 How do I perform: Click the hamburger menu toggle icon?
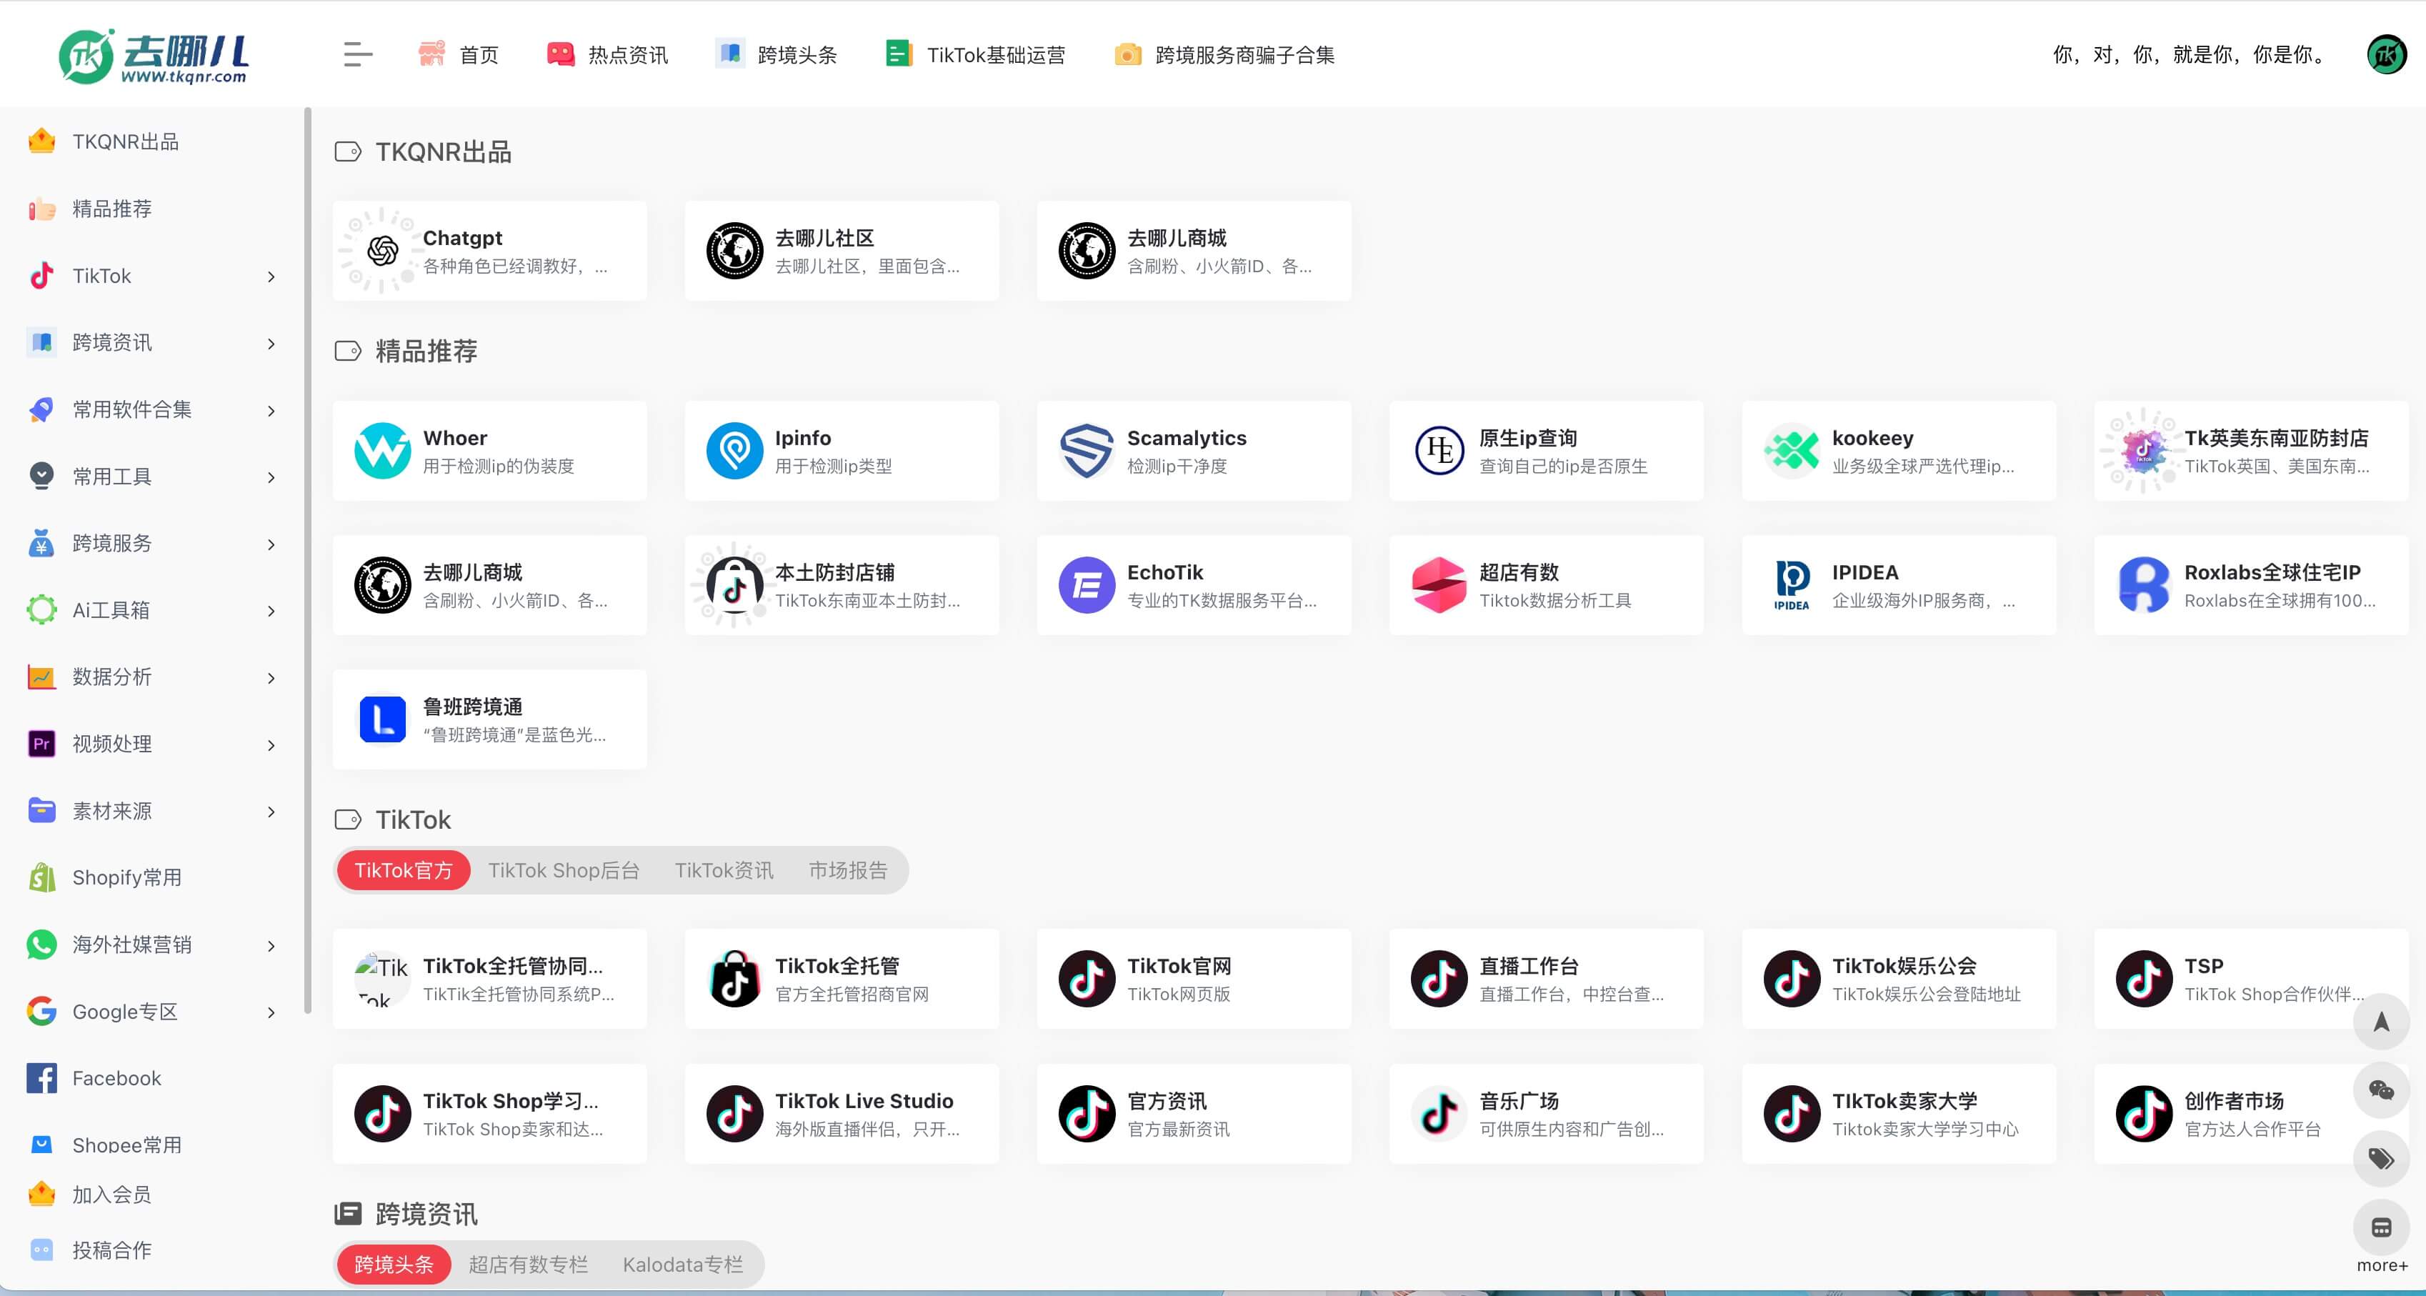[358, 54]
